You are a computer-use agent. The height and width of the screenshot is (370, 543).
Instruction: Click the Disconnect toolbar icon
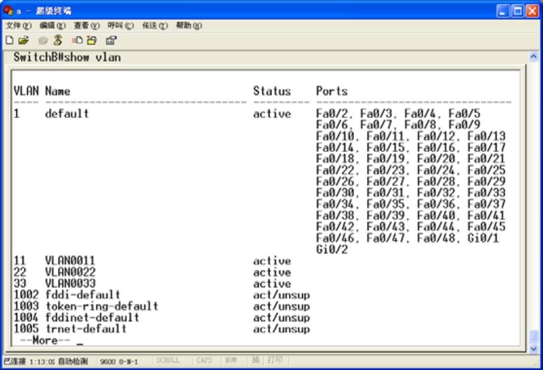coord(57,40)
